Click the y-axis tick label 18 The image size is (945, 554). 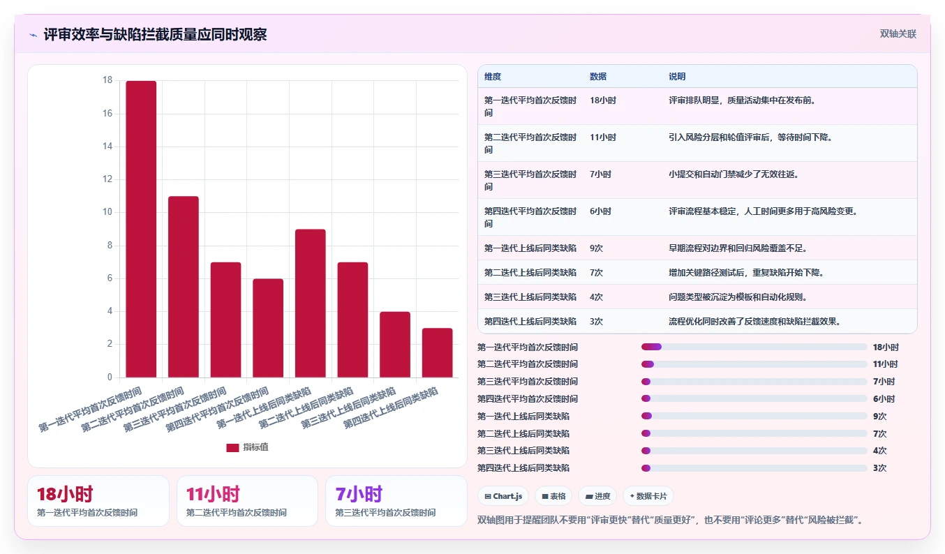click(x=107, y=80)
